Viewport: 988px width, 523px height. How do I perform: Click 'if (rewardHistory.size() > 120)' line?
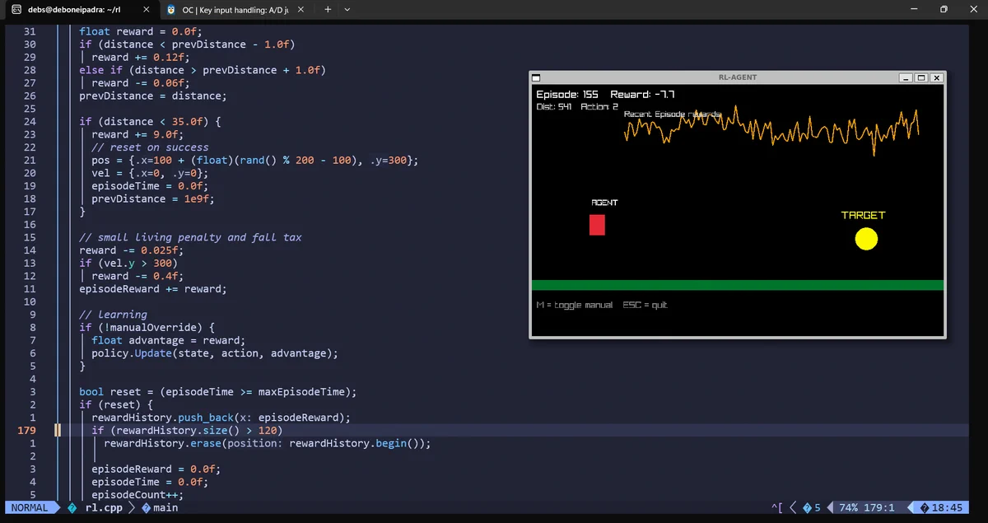pyautogui.click(x=187, y=430)
